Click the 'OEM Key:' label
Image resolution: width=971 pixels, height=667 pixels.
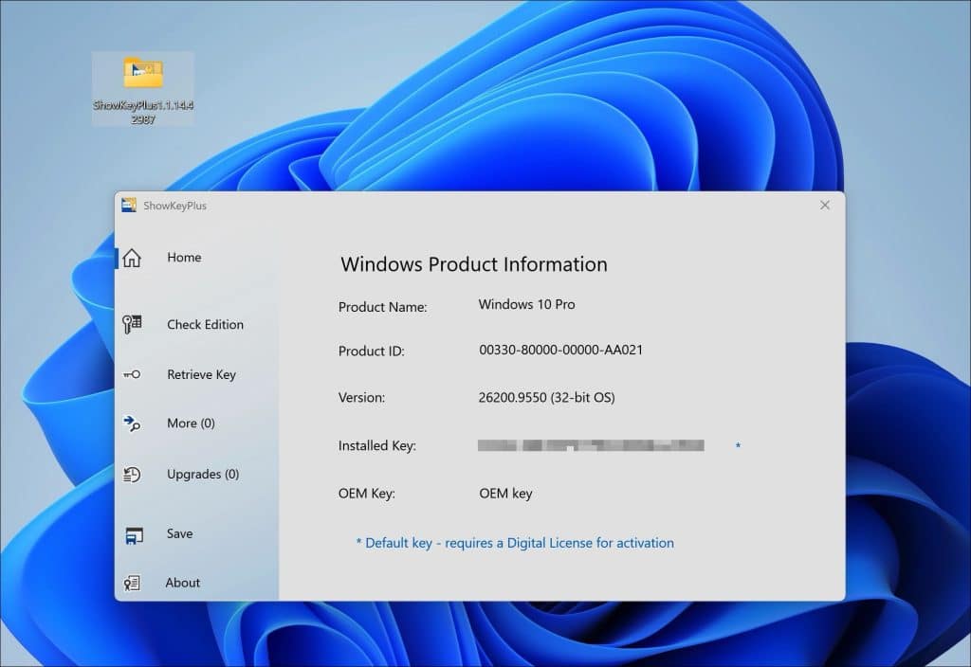(x=367, y=493)
